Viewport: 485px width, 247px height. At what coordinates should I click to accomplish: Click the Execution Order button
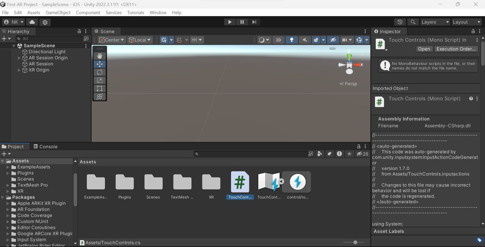456,49
